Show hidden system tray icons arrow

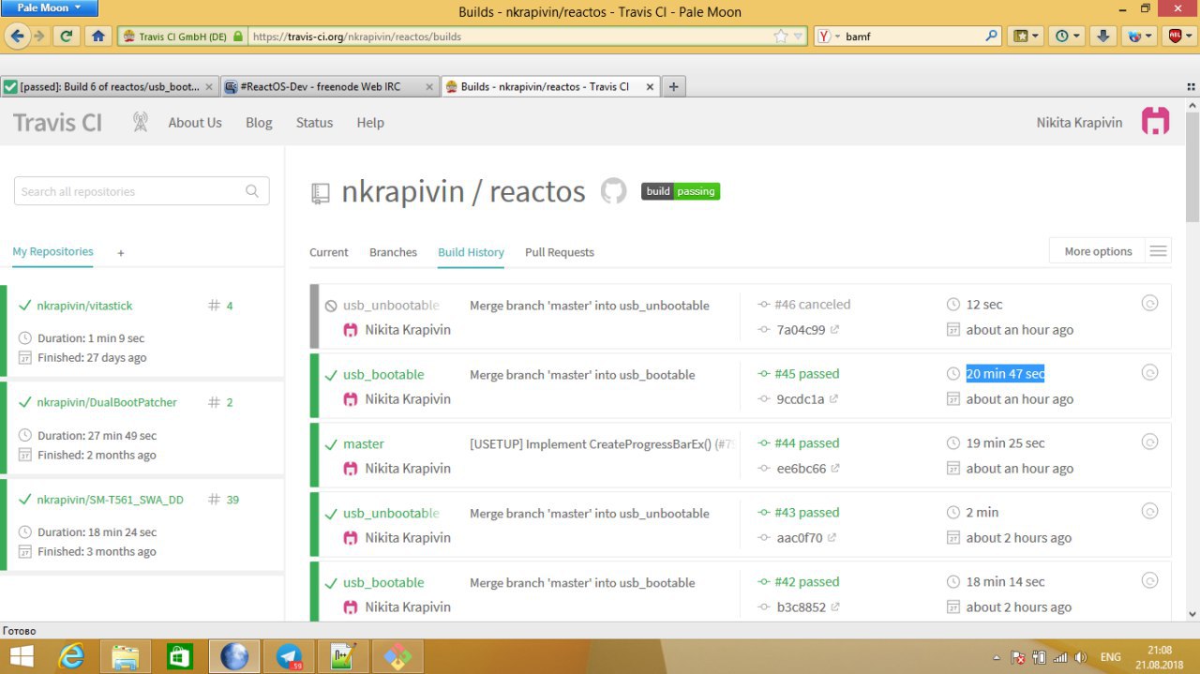tap(996, 658)
